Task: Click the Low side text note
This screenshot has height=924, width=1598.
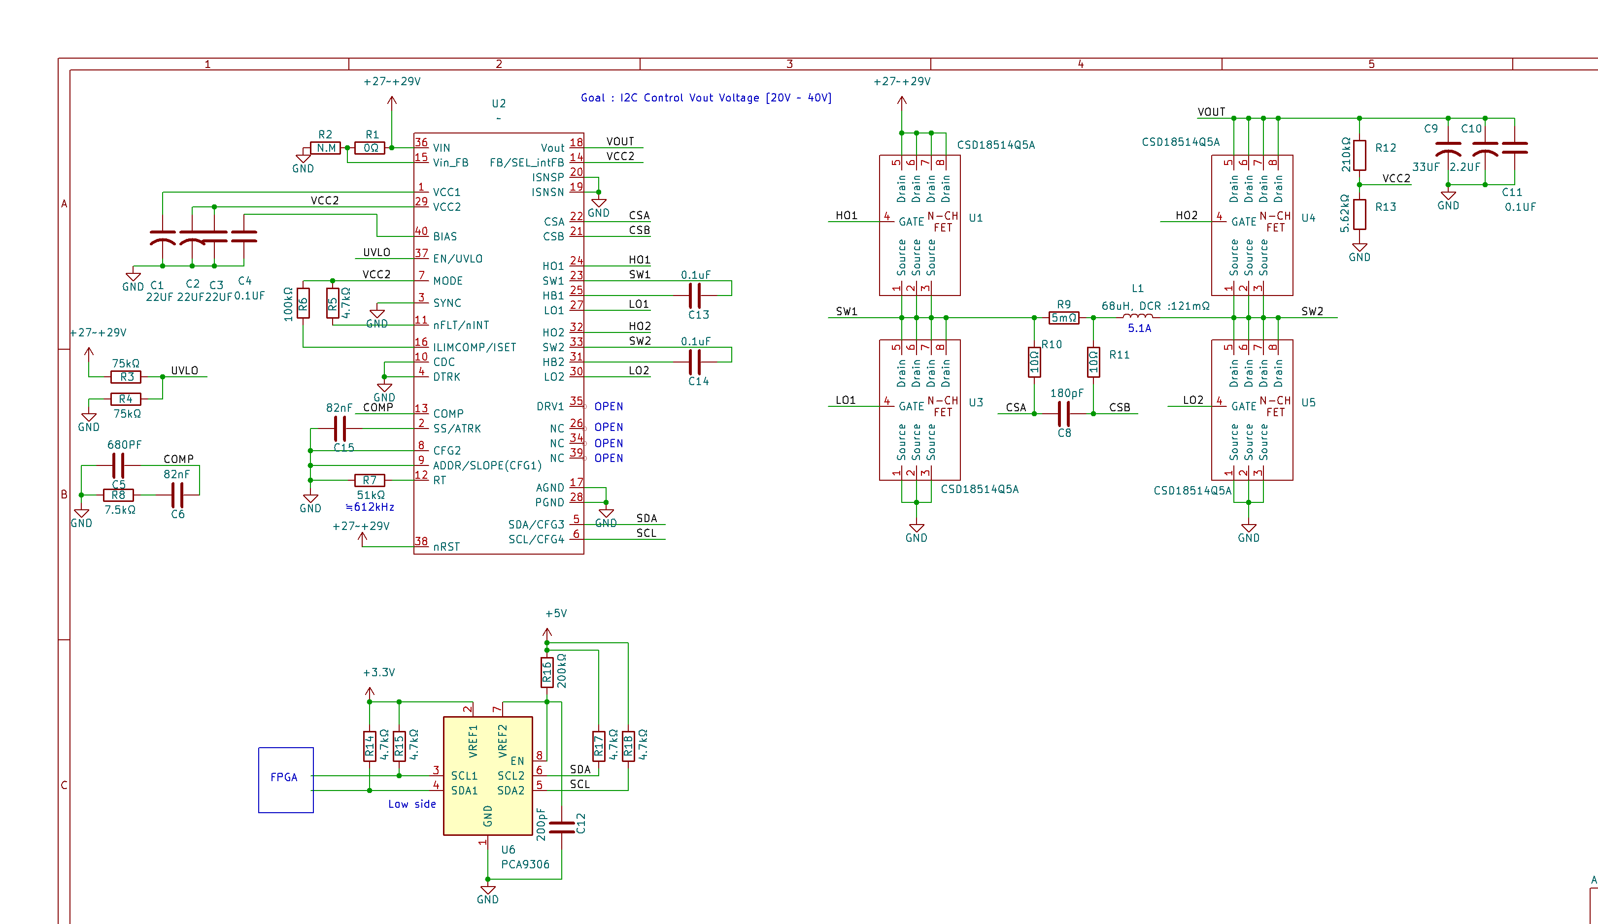Action: [x=412, y=804]
